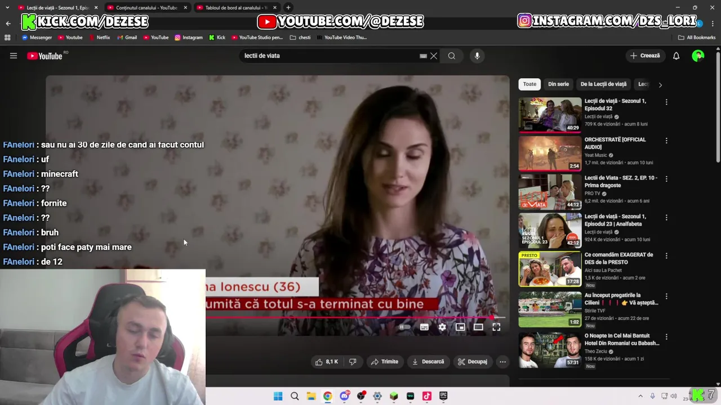The height and width of the screenshot is (405, 721).
Task: Open Windows taskbar search
Action: pyautogui.click(x=295, y=396)
